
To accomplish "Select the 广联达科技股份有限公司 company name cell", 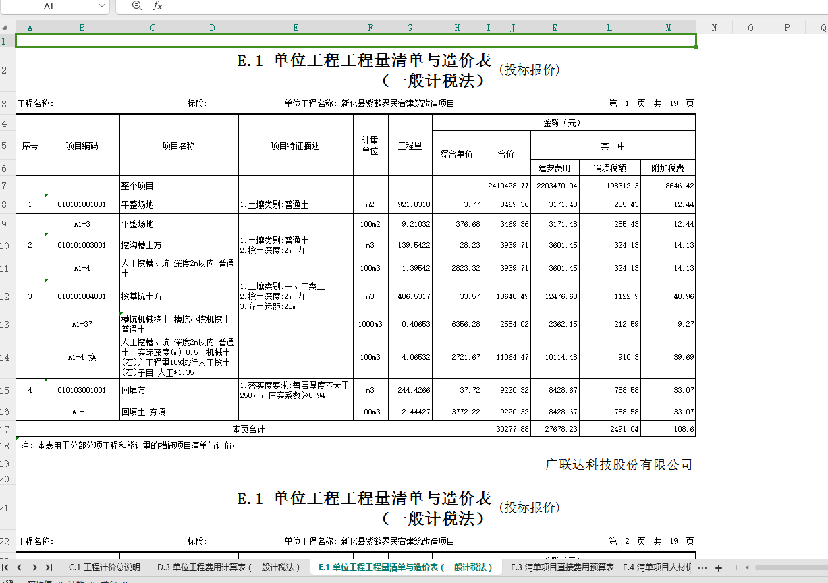I will point(619,464).
